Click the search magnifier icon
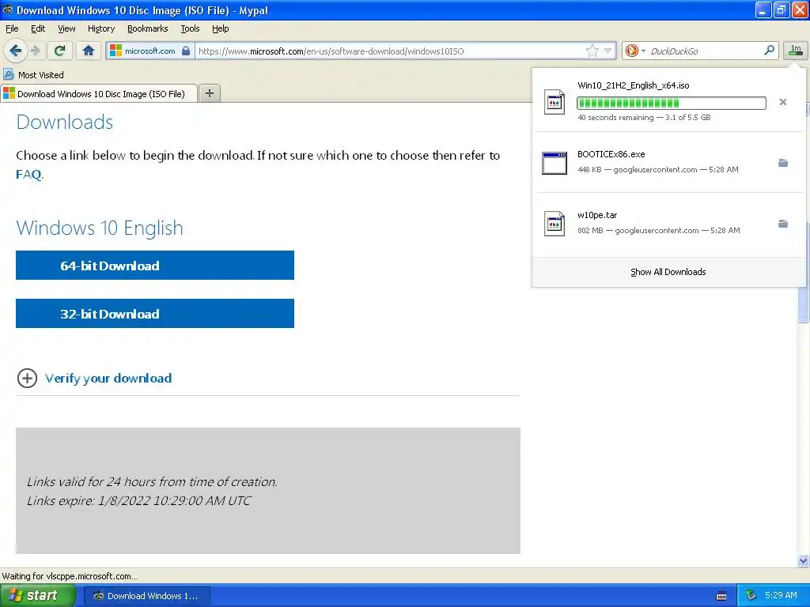The image size is (810, 607). 769,50
